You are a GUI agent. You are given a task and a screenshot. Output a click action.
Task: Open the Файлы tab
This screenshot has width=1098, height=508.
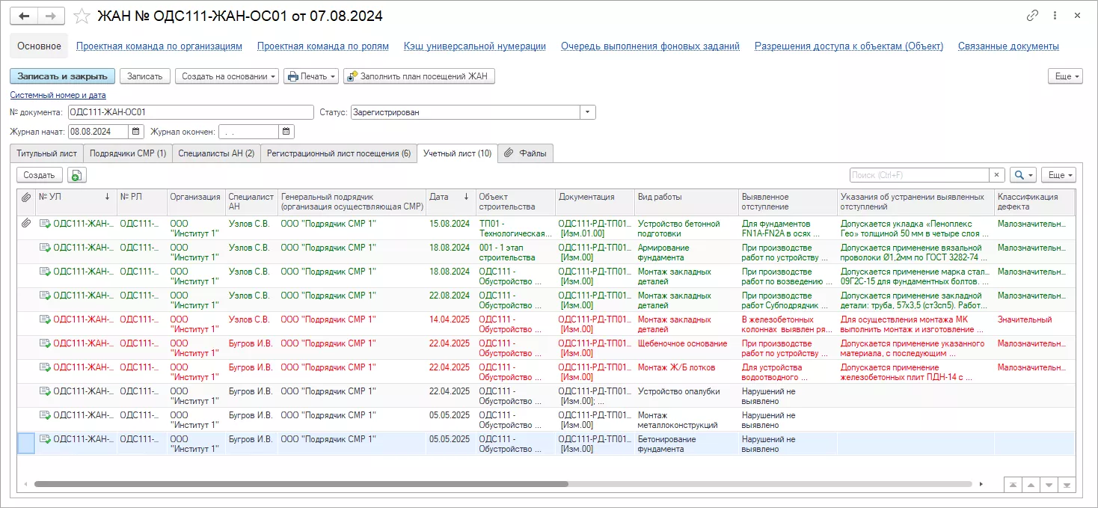[x=526, y=153]
